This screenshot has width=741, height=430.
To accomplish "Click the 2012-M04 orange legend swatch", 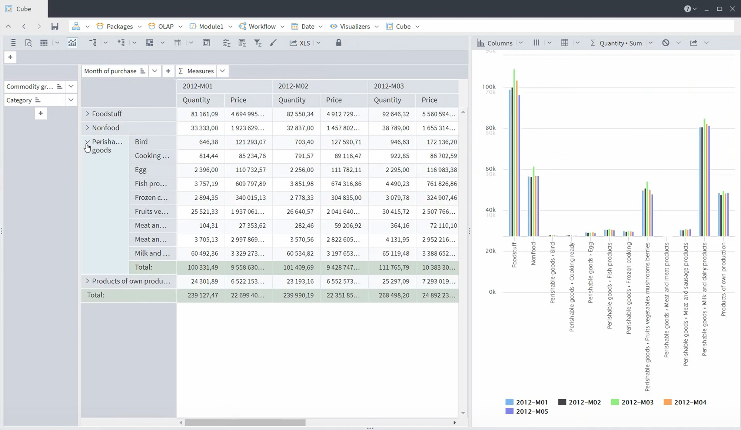I will point(668,402).
